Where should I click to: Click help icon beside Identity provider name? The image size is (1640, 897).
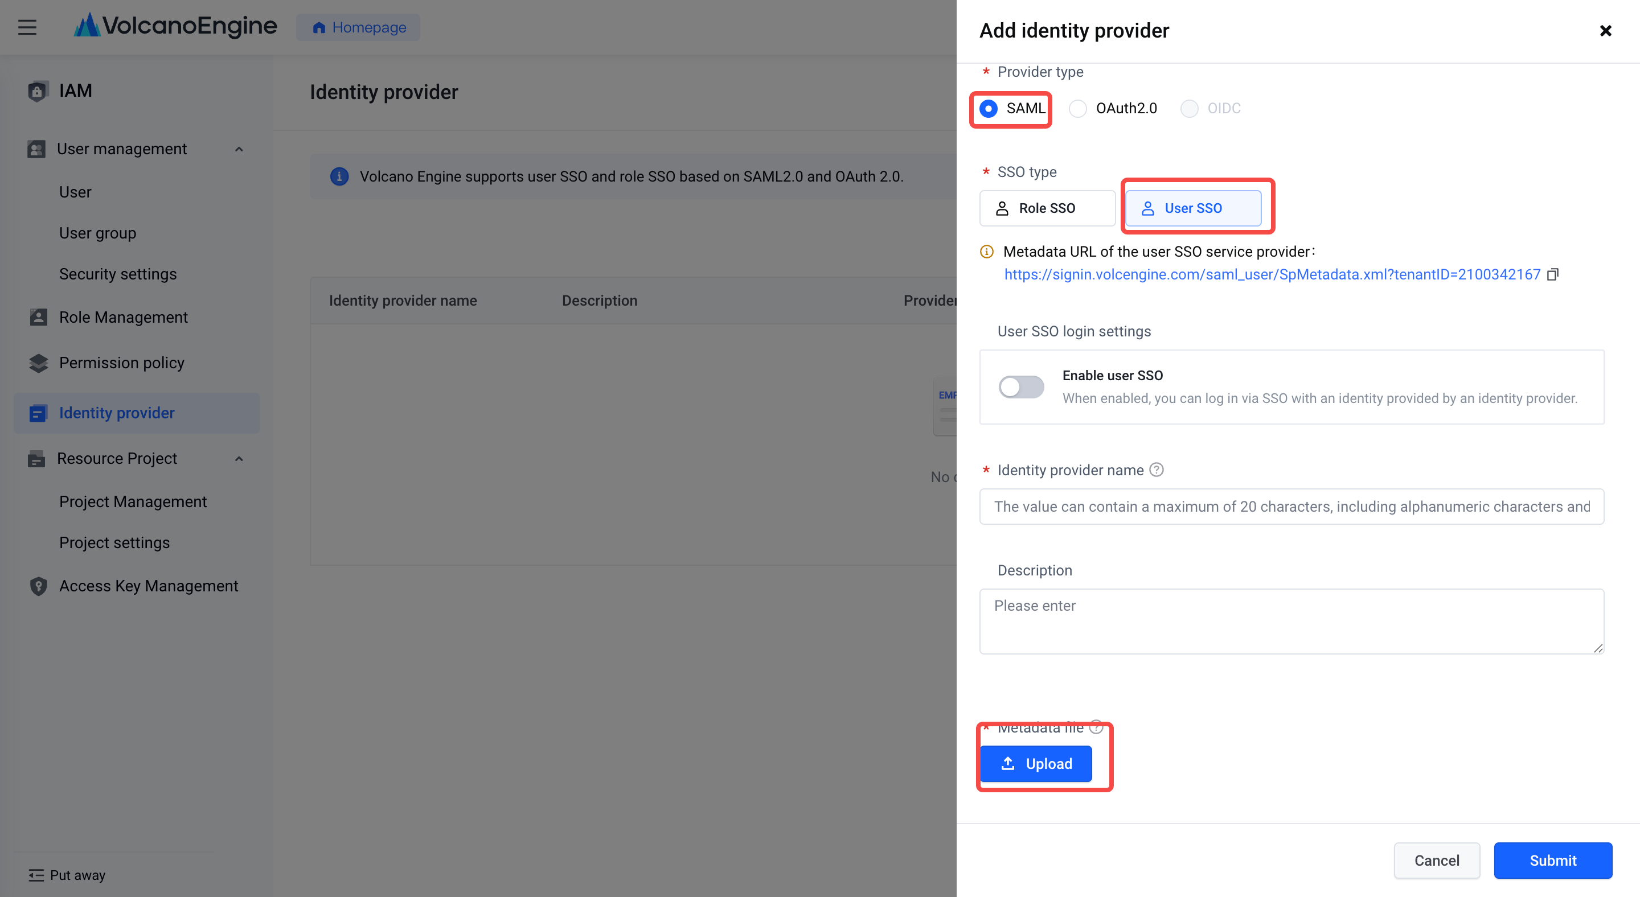click(x=1157, y=470)
